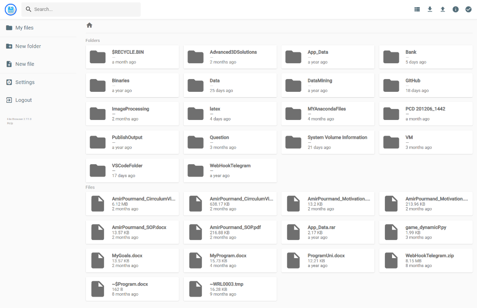Click the Help link in sidebar

[10, 123]
